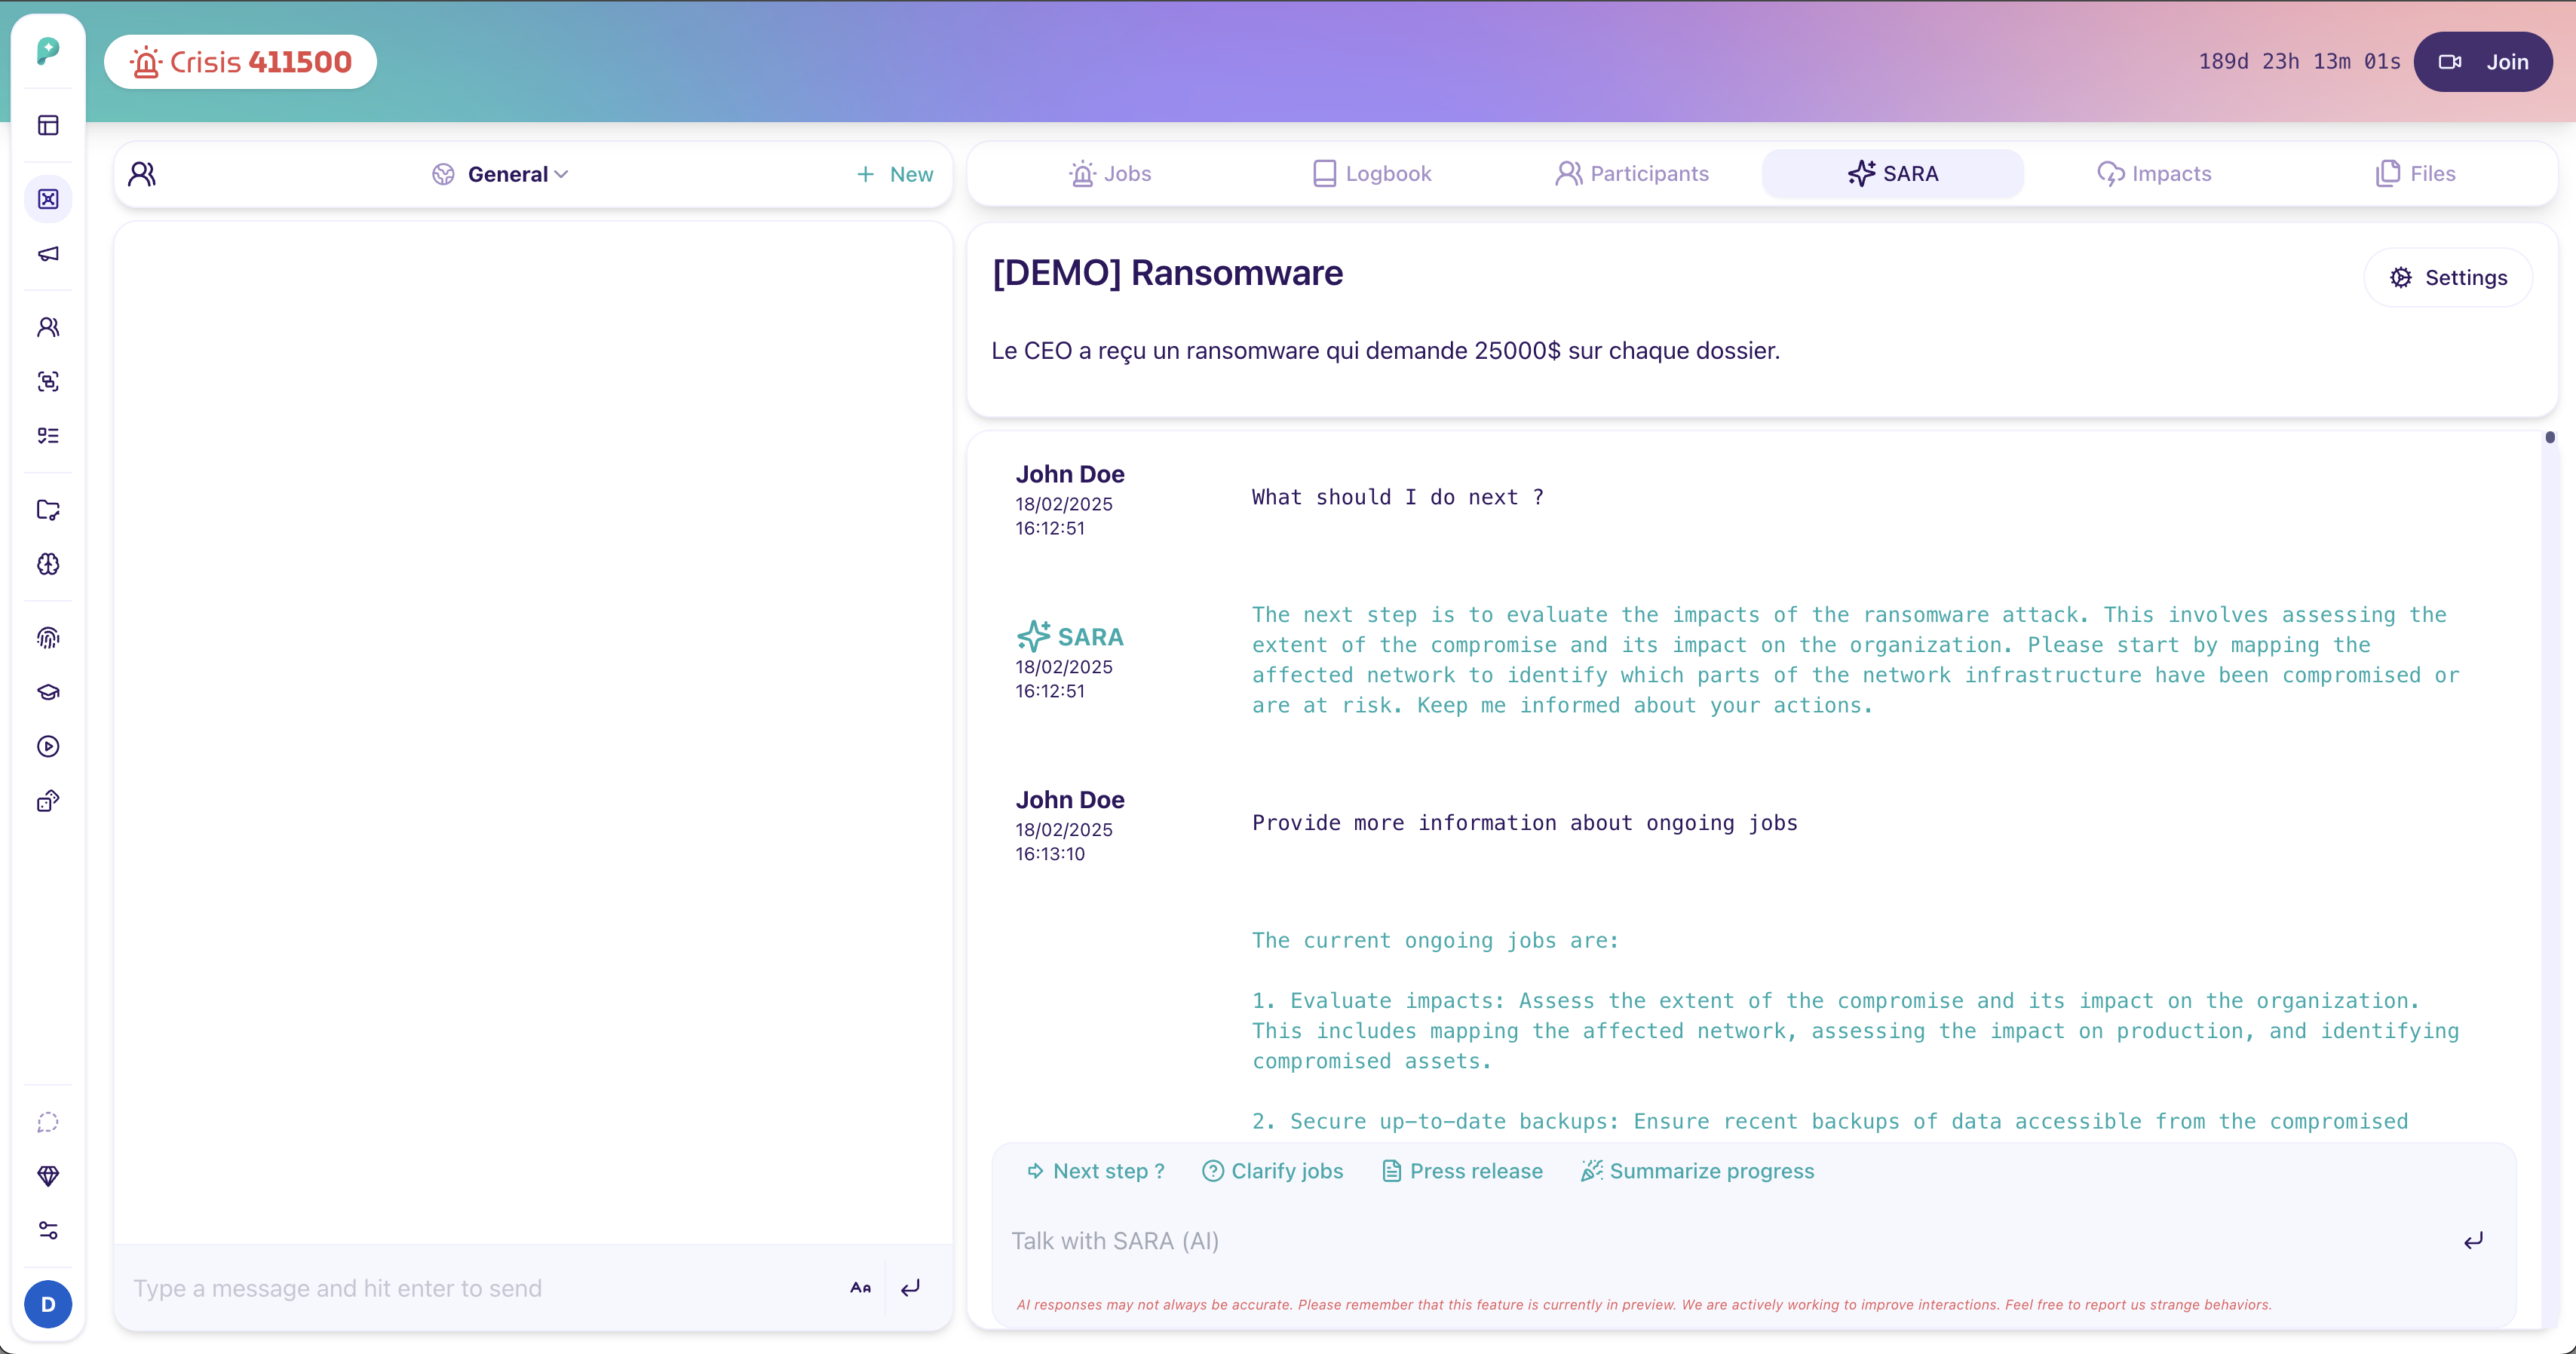Click the graduation cap sidebar icon

(48, 692)
